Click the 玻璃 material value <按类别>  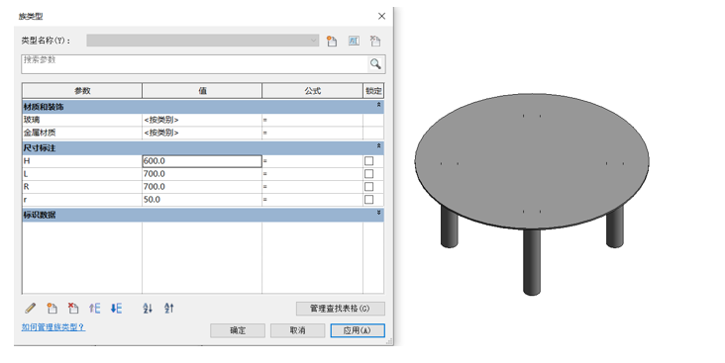[x=202, y=120]
